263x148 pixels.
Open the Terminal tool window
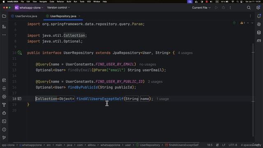[x=4, y=121]
